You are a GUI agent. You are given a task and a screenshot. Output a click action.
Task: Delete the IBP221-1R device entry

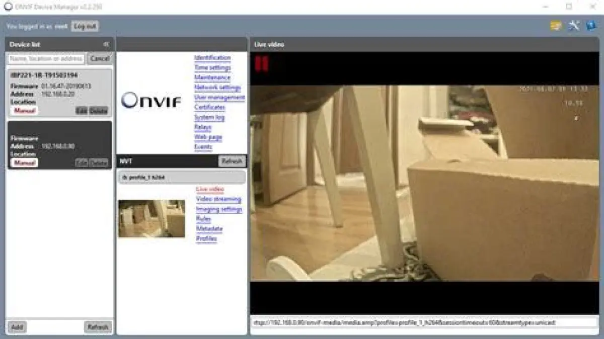pos(99,110)
